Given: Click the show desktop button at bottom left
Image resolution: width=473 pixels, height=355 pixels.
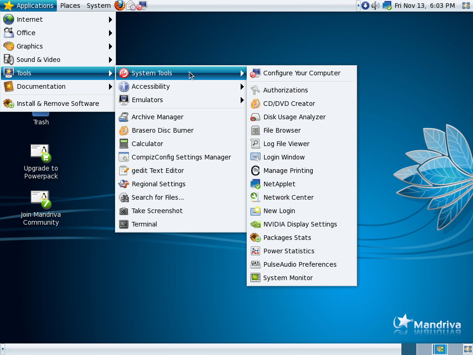Looking at the screenshot, I should 2,349.
